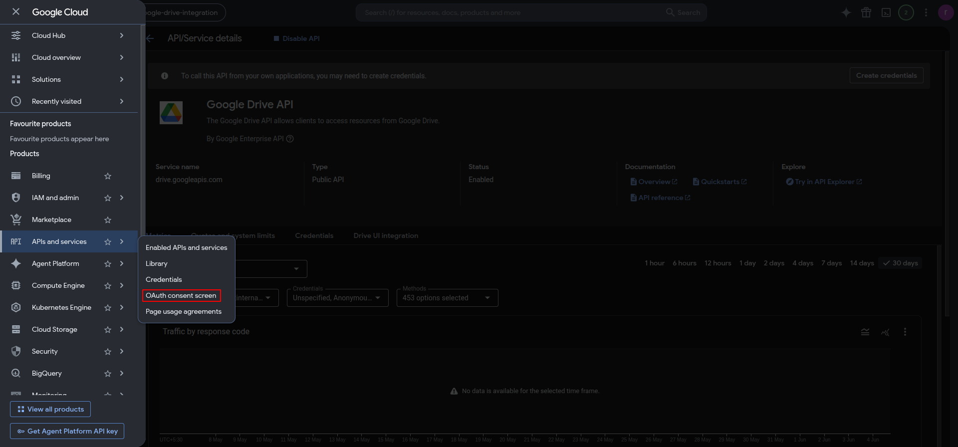Open Cloud Shell terminal icon
Screen dimensions: 958x447
coord(886,12)
